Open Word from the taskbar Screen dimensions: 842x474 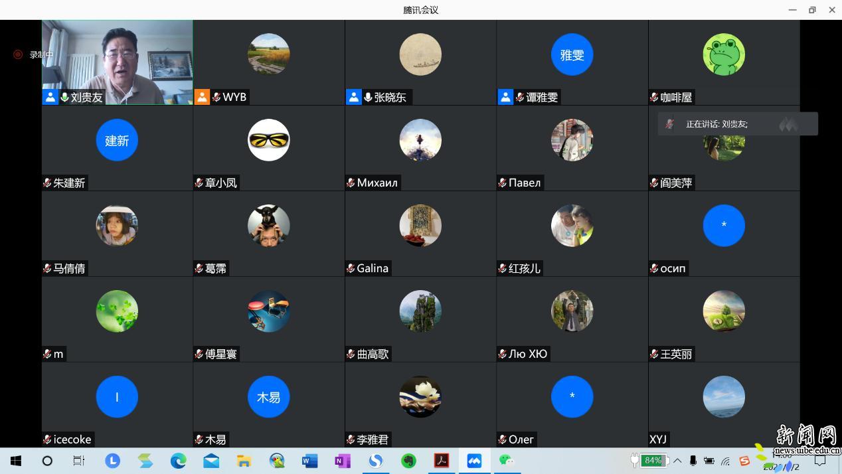point(309,460)
